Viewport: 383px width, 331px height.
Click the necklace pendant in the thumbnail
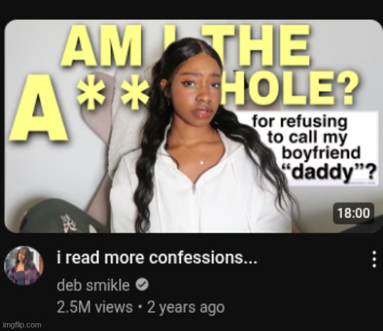pos(201,162)
